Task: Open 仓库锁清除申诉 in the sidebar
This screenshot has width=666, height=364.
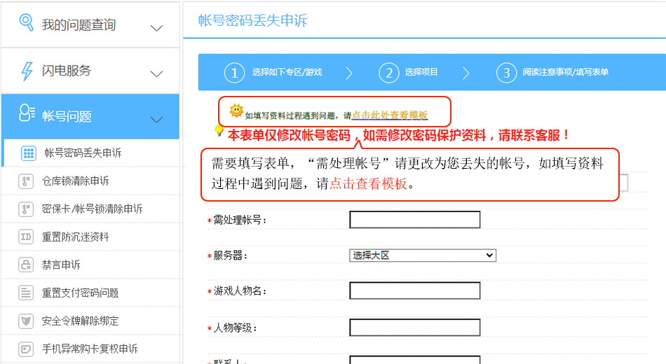Action: pos(75,181)
